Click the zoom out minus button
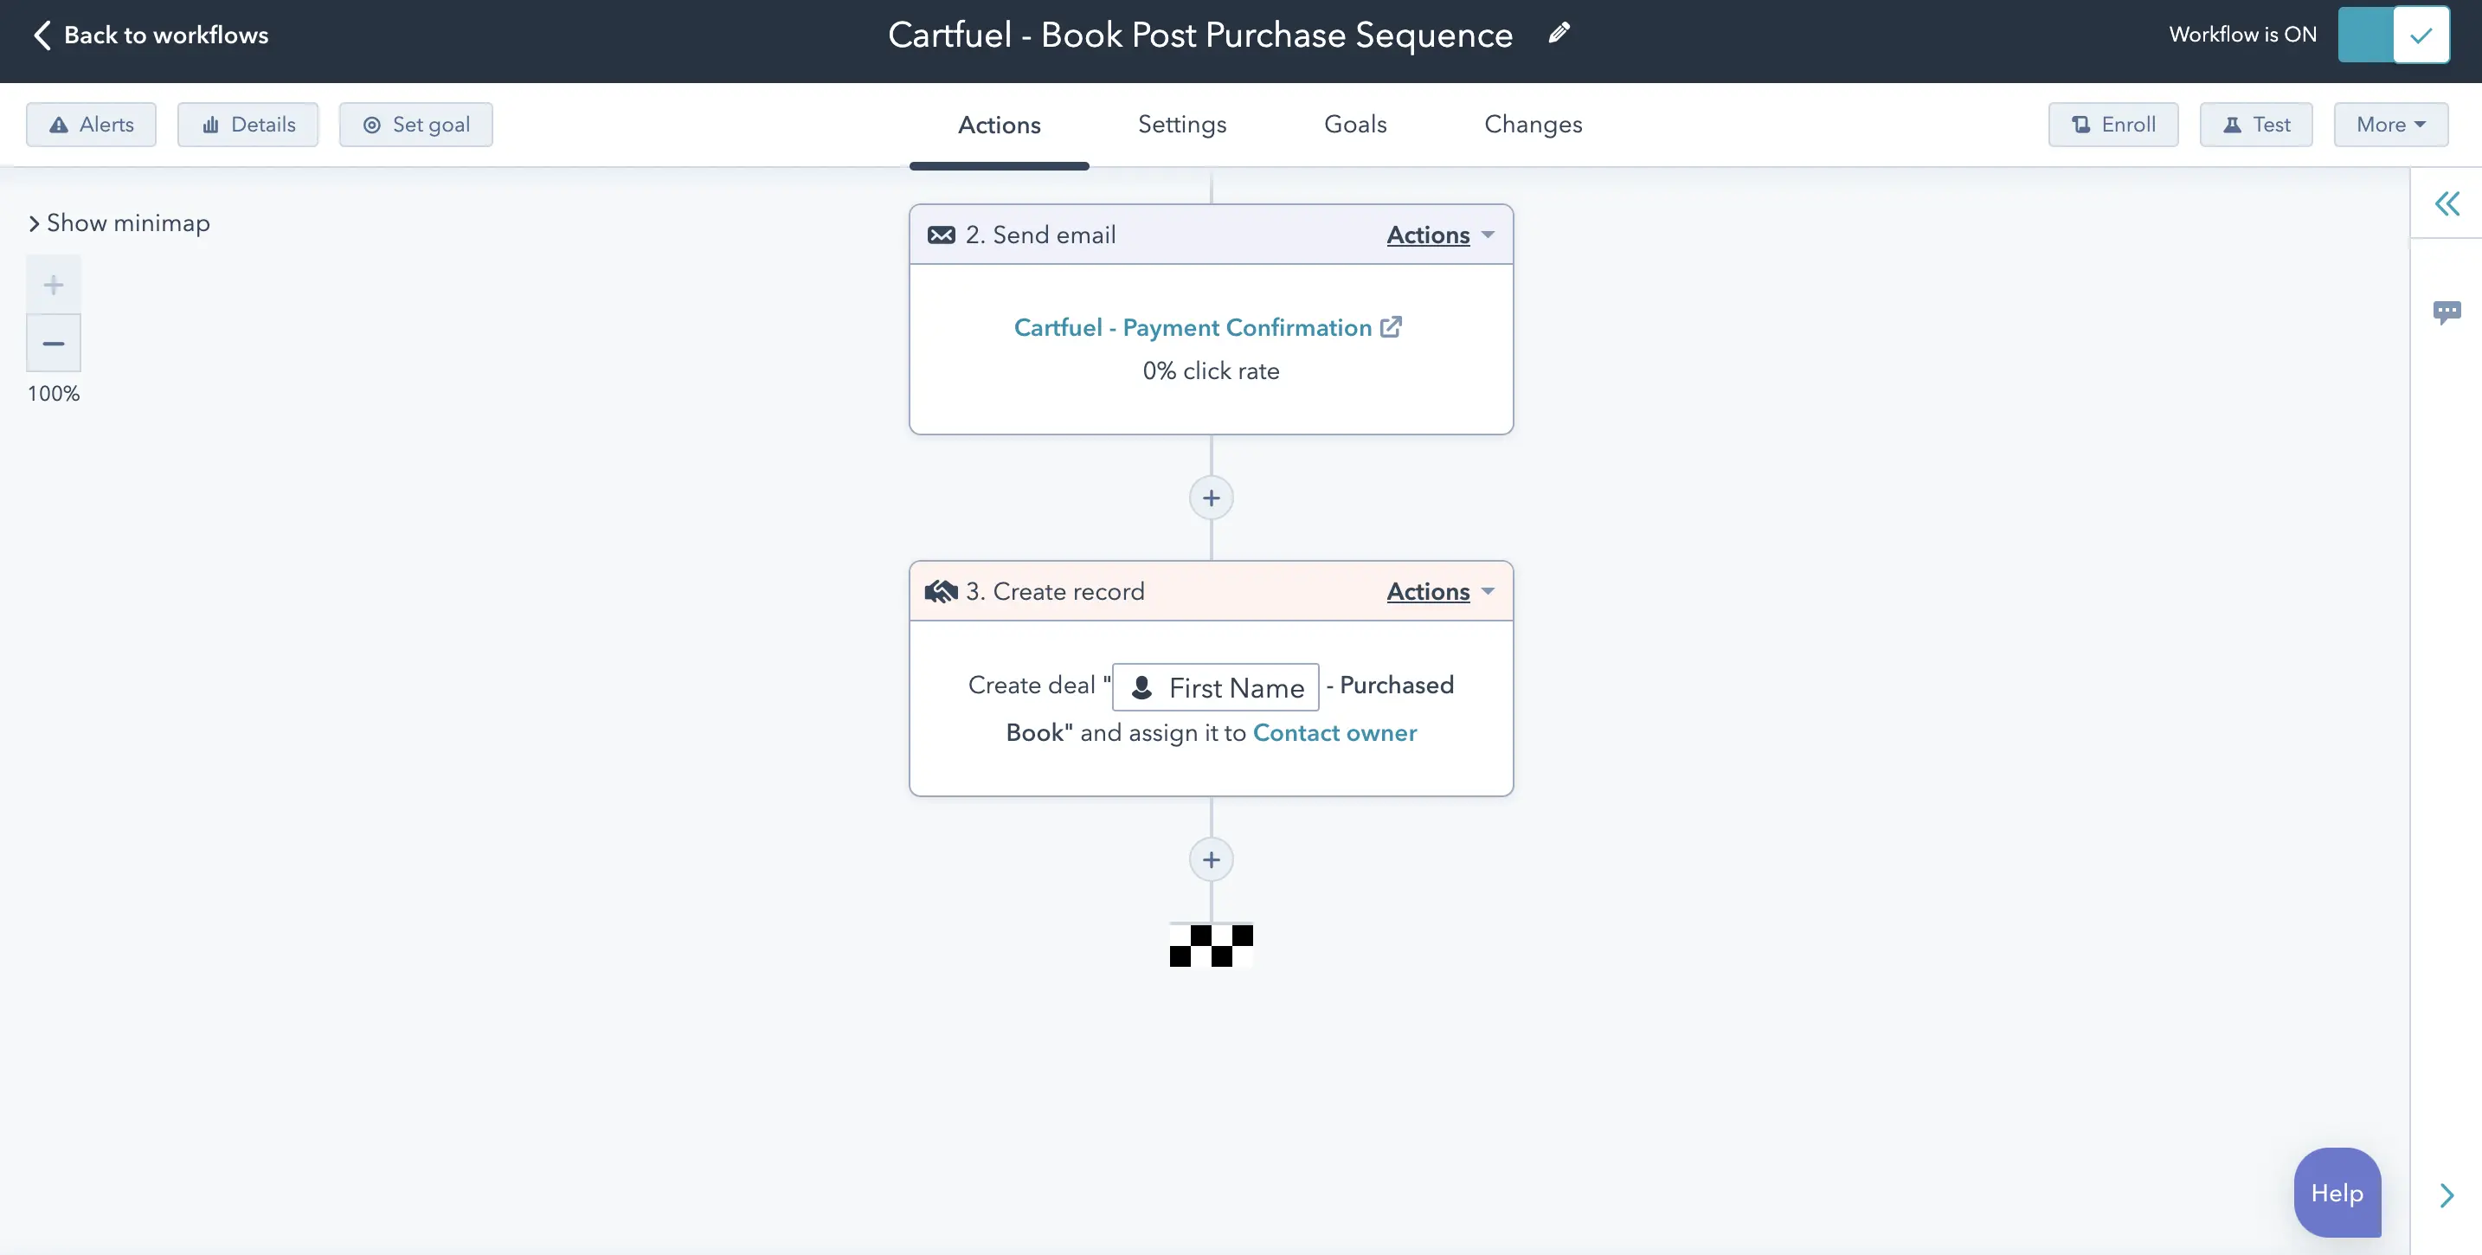The image size is (2482, 1255). point(53,341)
